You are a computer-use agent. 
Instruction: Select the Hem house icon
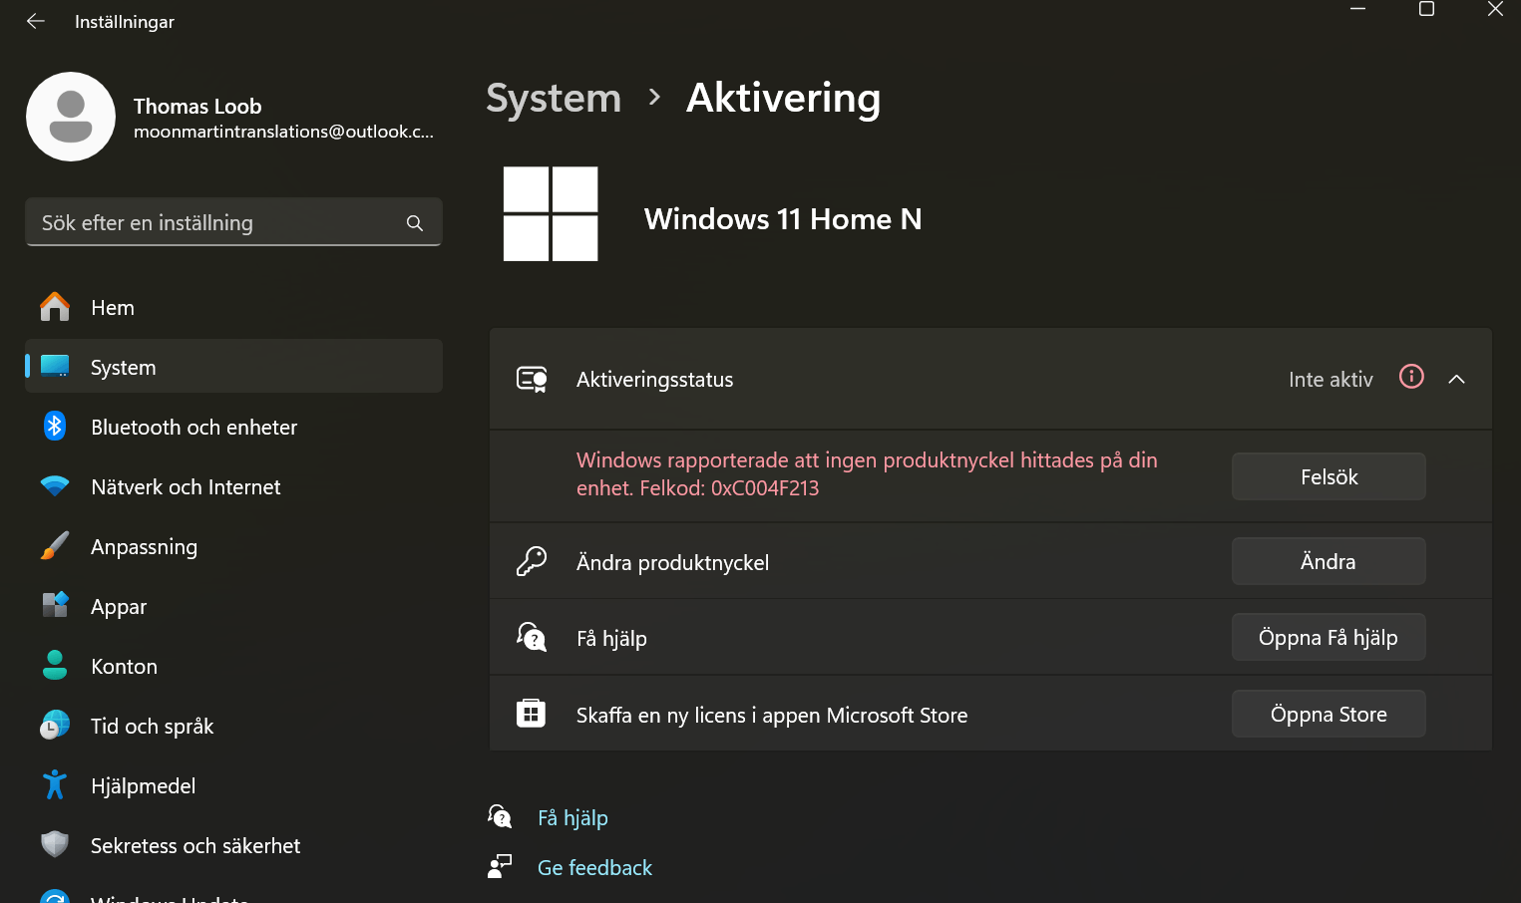[x=55, y=307]
